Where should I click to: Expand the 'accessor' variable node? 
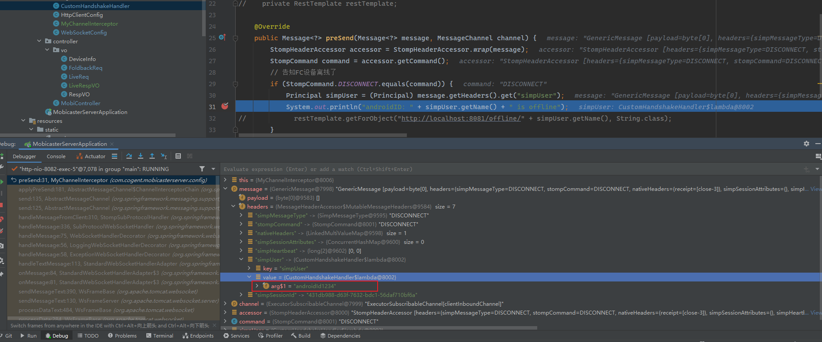pos(226,312)
